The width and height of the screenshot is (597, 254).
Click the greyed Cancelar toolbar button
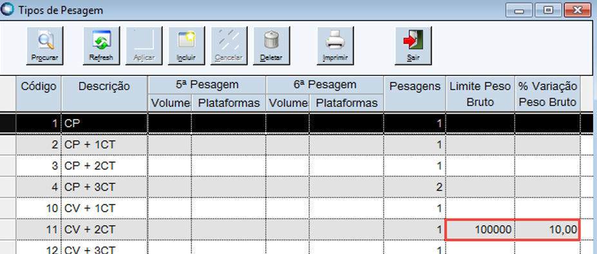(x=229, y=46)
